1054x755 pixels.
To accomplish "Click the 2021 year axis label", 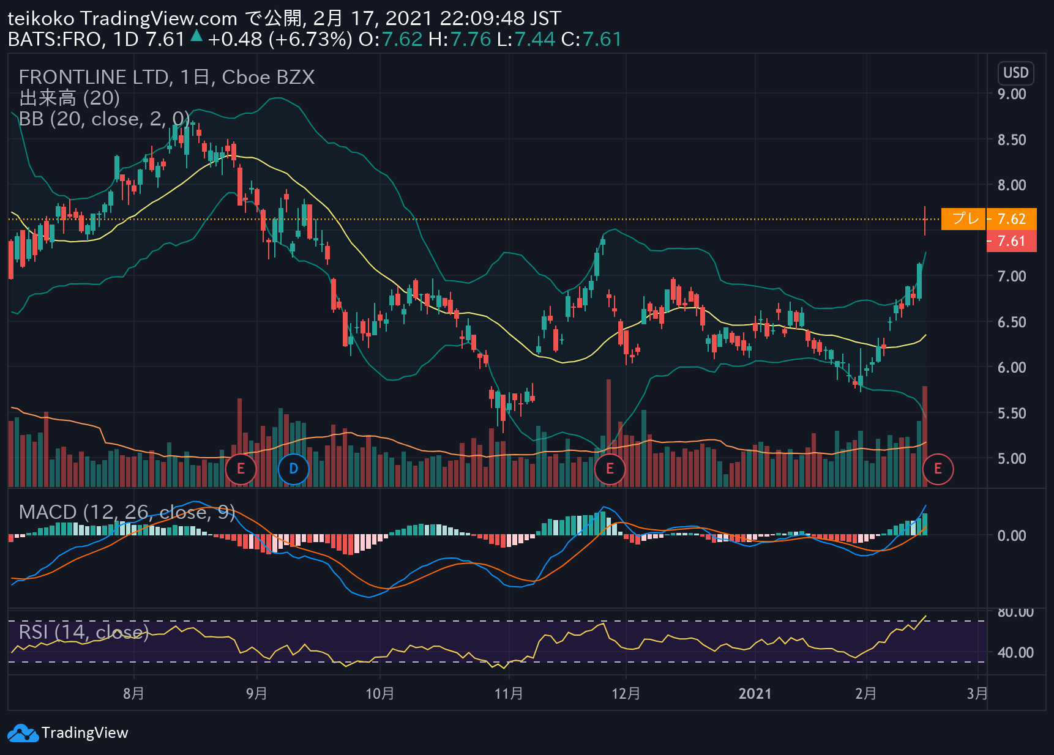I will (755, 693).
